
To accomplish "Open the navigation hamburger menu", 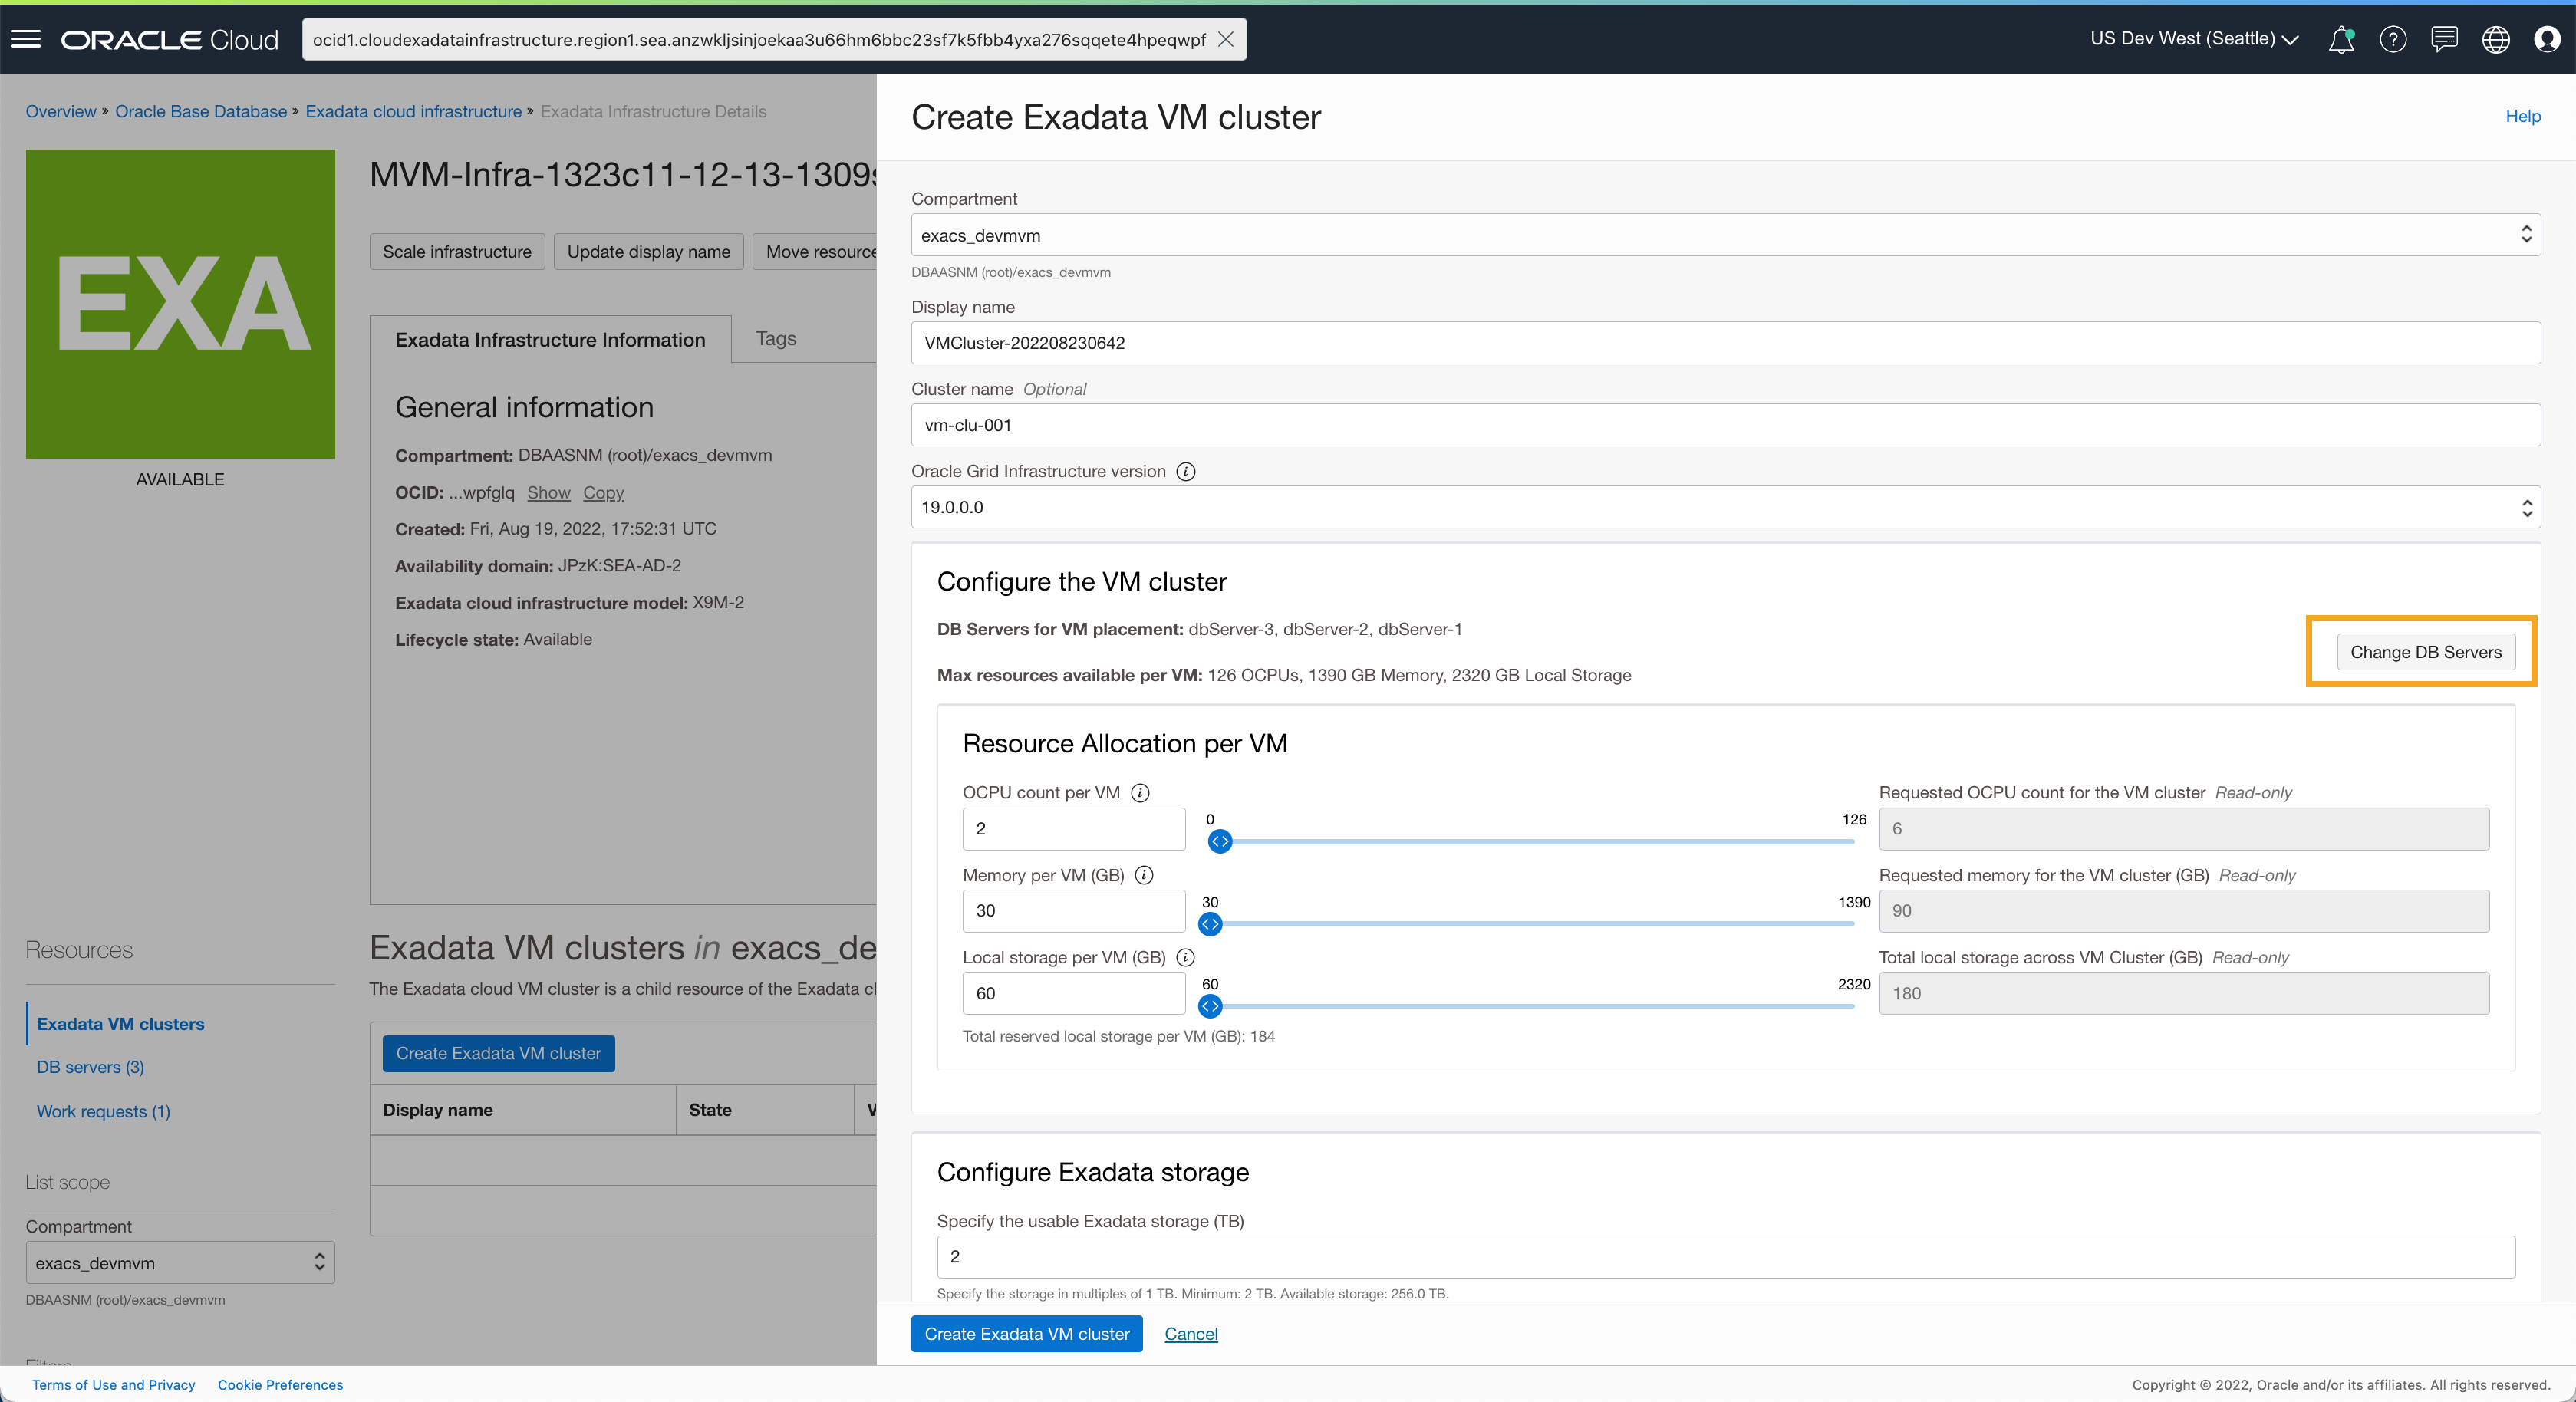I will coord(26,39).
